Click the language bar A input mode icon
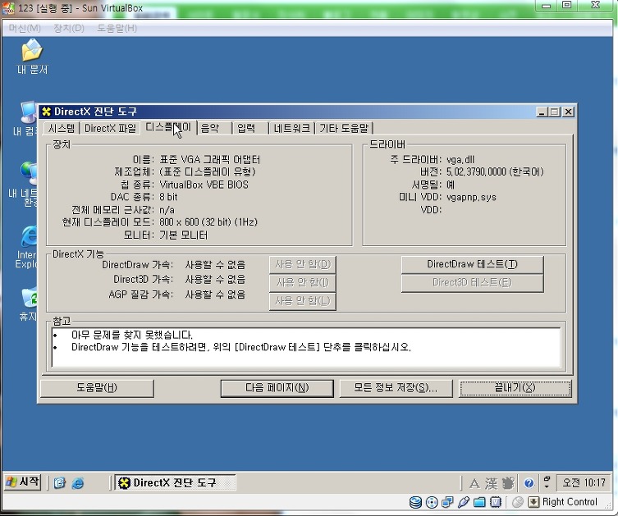 click(x=474, y=483)
